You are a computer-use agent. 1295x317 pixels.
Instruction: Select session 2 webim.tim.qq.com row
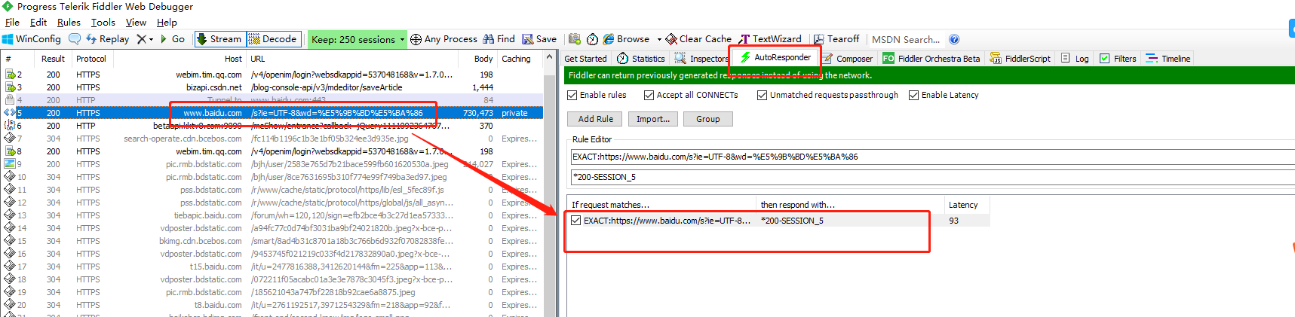click(273, 75)
